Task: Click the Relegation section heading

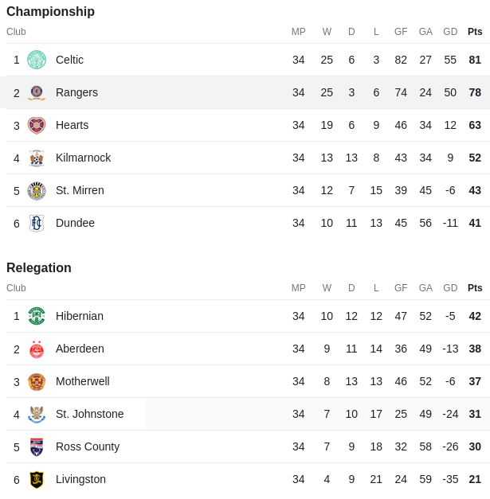Action: point(39,267)
